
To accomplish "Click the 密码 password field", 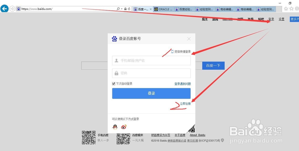I will click(151, 73).
